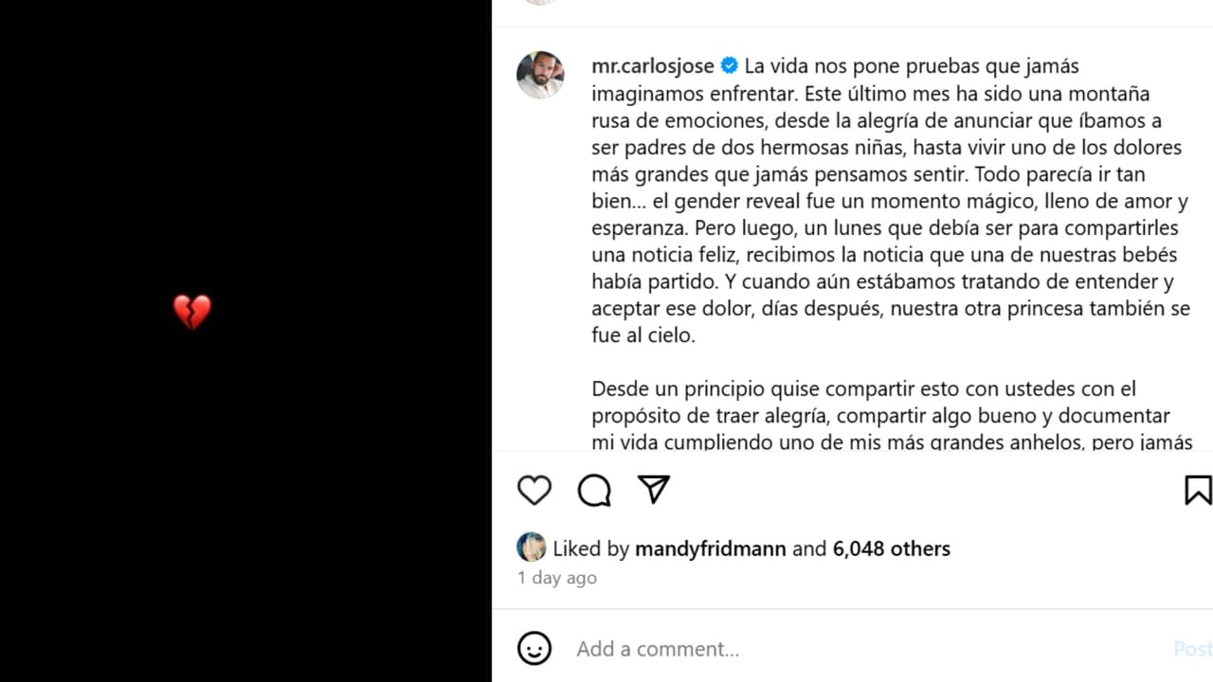The height and width of the screenshot is (682, 1213).
Task: Click Liked by text in the likes row
Action: click(x=593, y=548)
